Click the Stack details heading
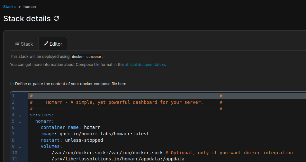Viewport: 306px width, 162px height. (27, 19)
